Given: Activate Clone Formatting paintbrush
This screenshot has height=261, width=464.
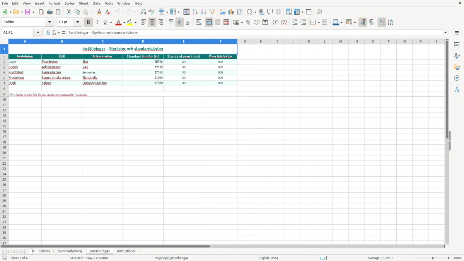Looking at the screenshot, I should (x=99, y=12).
